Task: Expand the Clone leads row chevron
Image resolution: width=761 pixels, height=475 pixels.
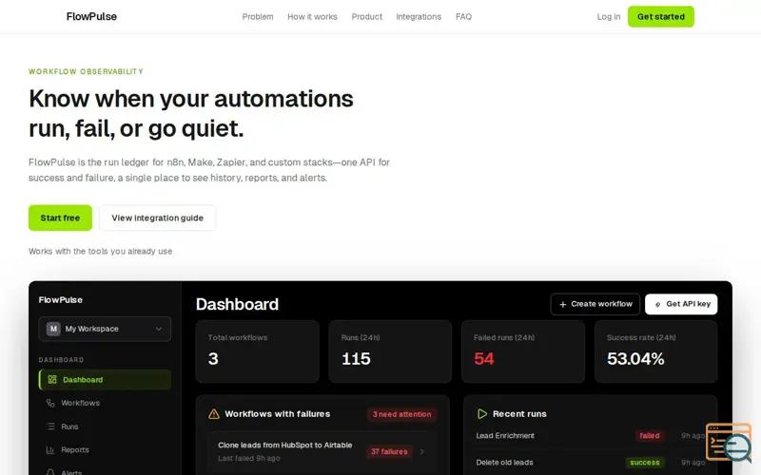Action: tap(422, 452)
